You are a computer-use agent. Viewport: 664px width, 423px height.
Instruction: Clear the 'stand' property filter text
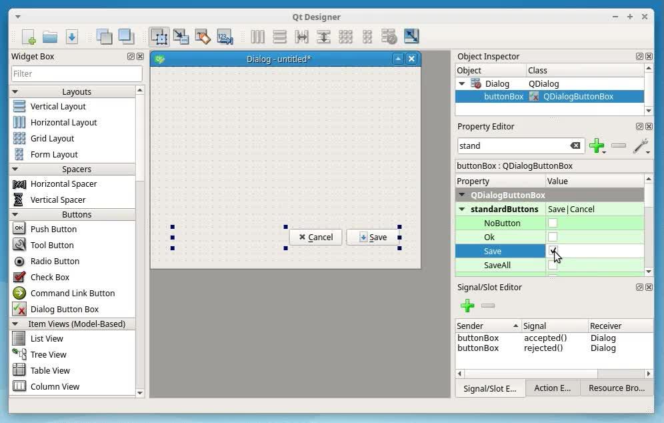[x=575, y=146]
